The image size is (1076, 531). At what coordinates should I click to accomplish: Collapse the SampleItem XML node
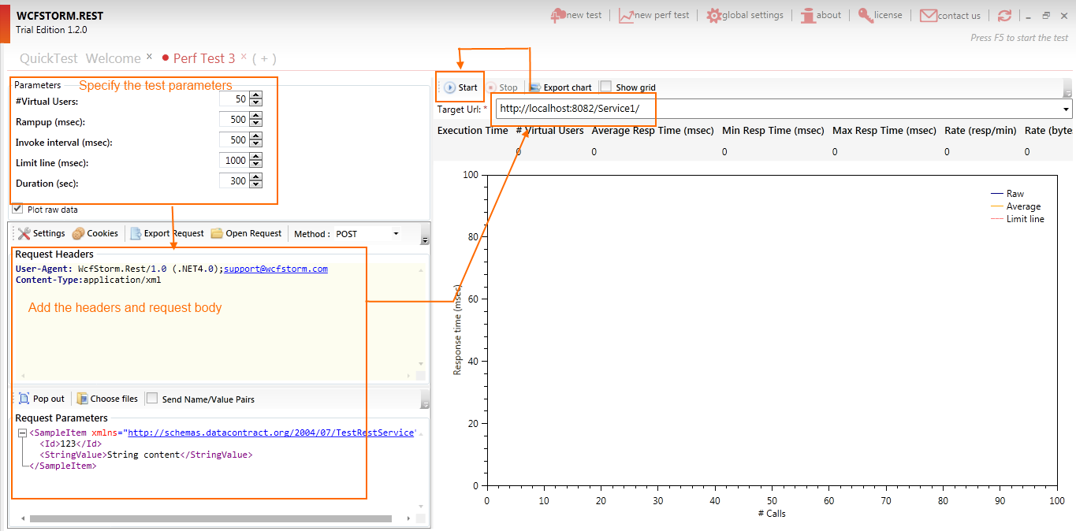pos(22,433)
